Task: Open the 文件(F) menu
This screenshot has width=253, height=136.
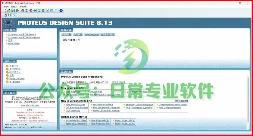Action: (x=5, y=7)
